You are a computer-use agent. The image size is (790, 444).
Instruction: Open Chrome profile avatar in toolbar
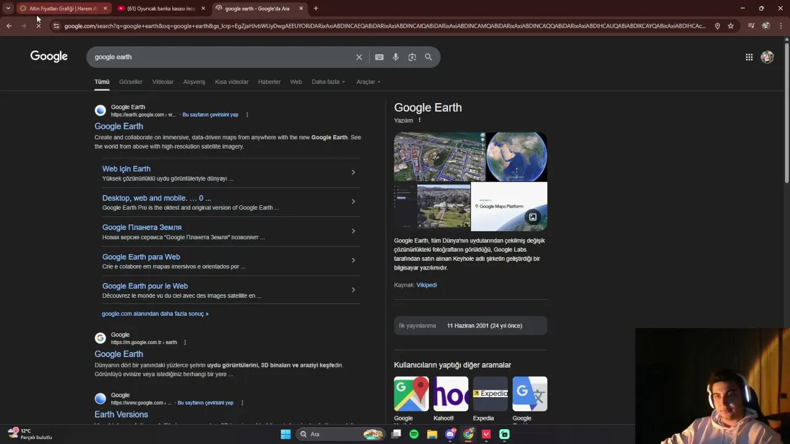766,26
